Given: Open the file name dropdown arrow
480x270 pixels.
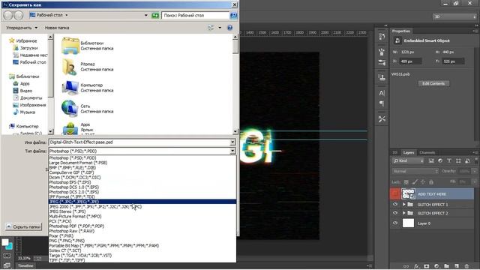Looking at the screenshot, I should click(232, 142).
